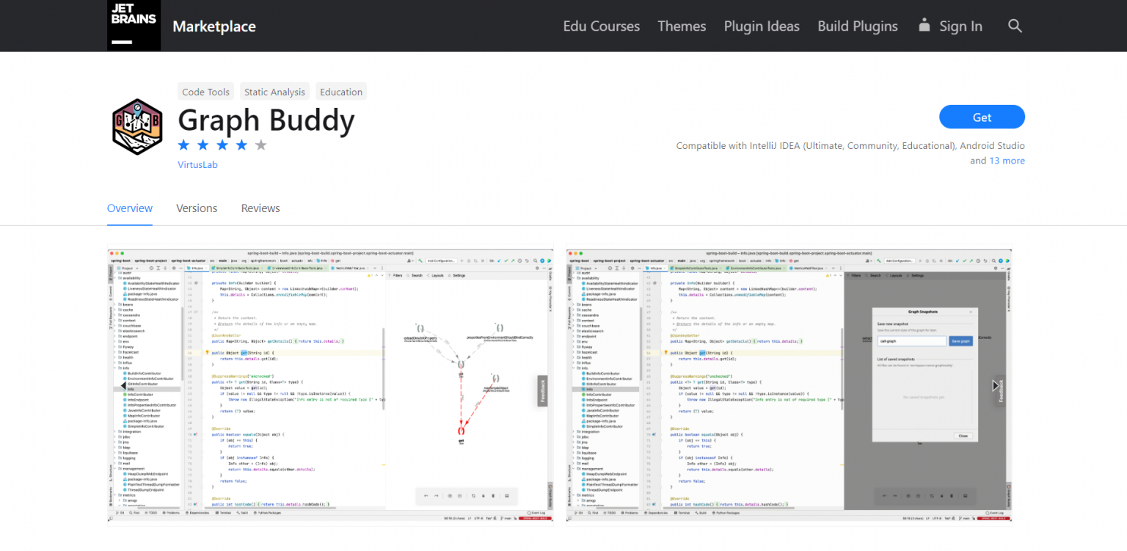Expand the "13 more" compatible products list
The width and height of the screenshot is (1127, 551).
(x=1007, y=160)
